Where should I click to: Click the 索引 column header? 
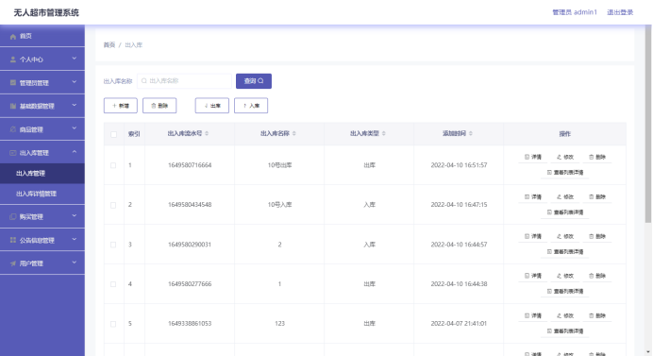(x=134, y=134)
